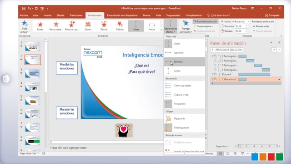291x164 pixels.
Task: Choose Derecha direction option
Action: coord(185,62)
